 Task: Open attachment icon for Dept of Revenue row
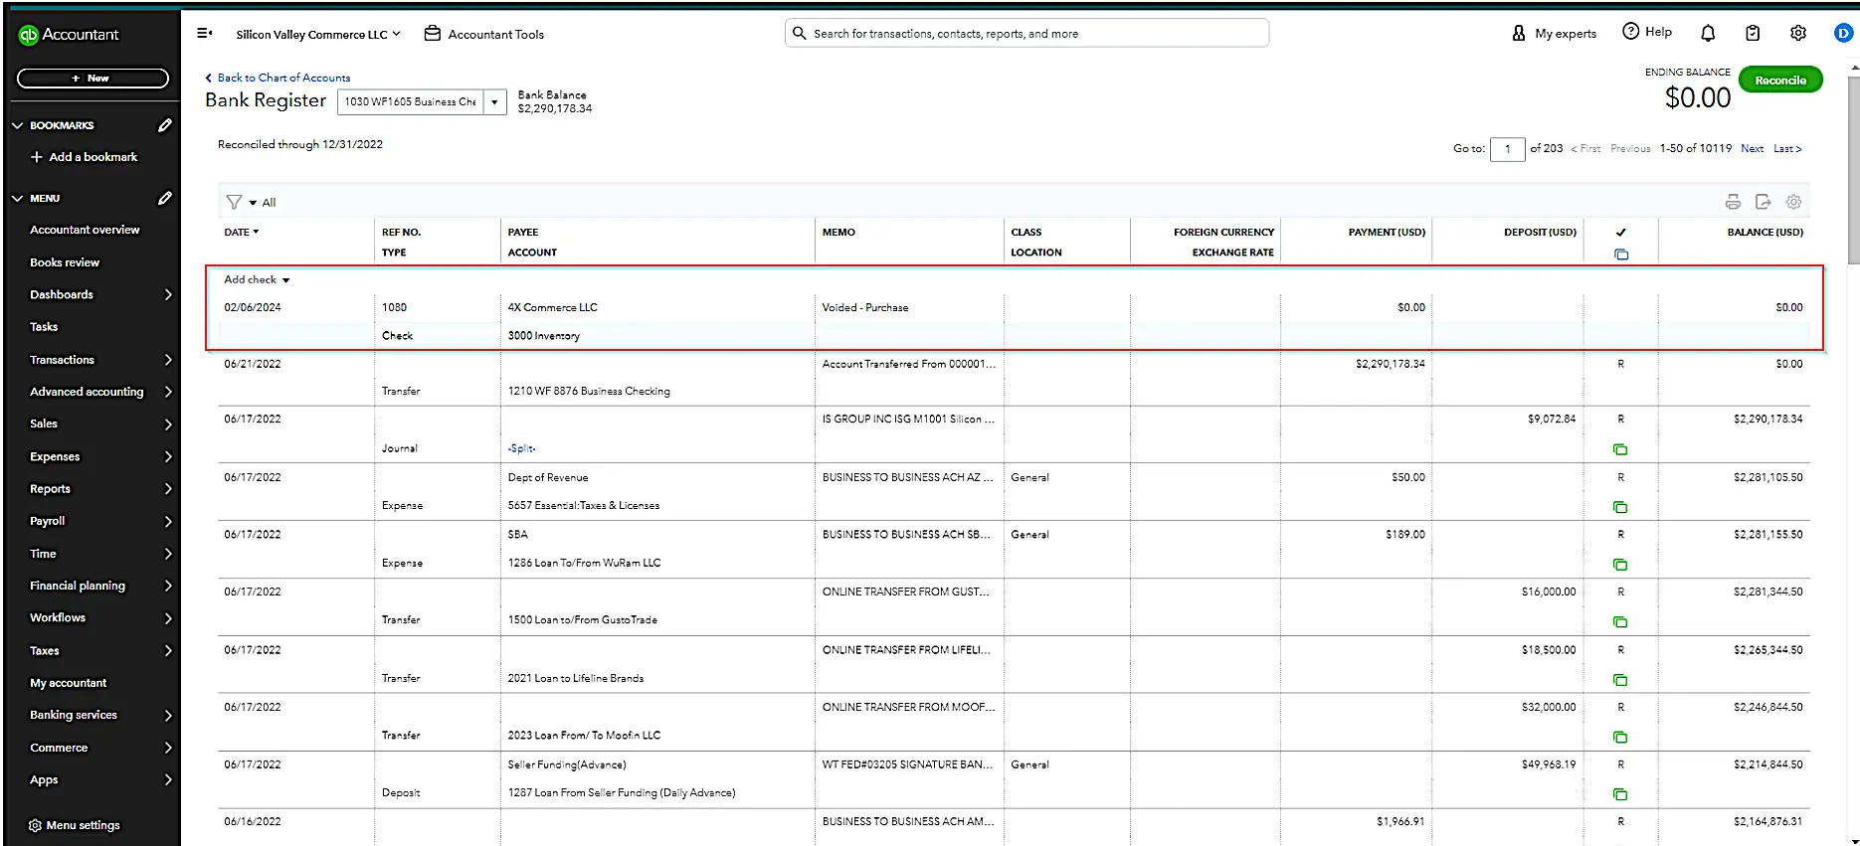(1620, 507)
